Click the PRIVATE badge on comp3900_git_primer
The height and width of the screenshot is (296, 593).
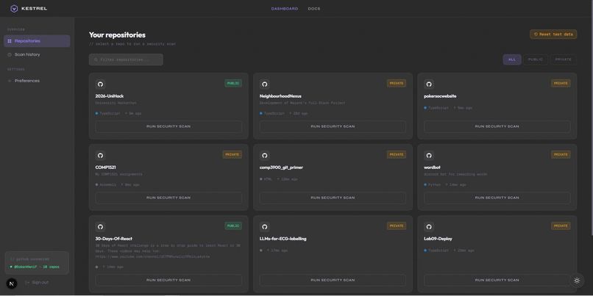tap(397, 155)
